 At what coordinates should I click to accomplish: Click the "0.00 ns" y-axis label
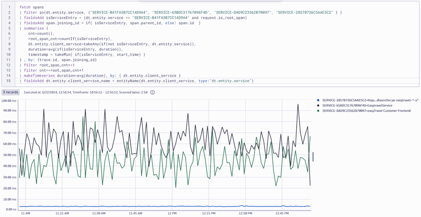pos(11,209)
